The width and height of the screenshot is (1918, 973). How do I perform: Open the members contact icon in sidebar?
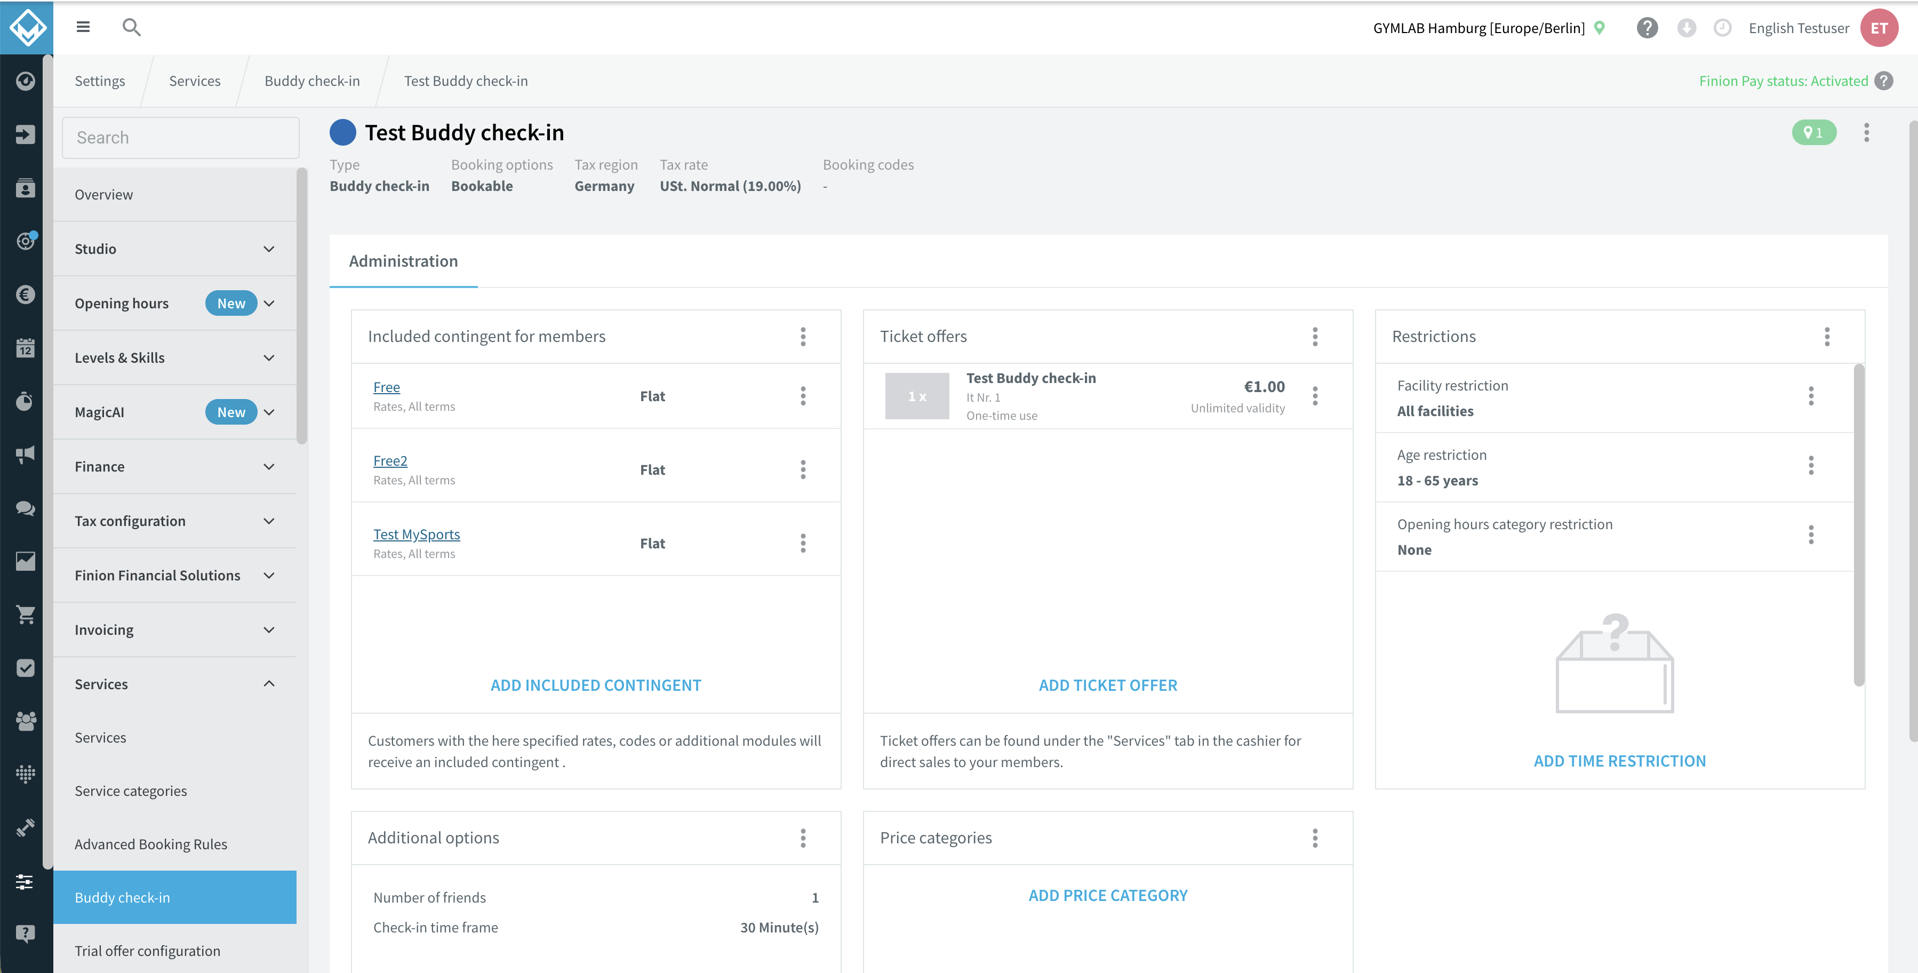[x=25, y=188]
